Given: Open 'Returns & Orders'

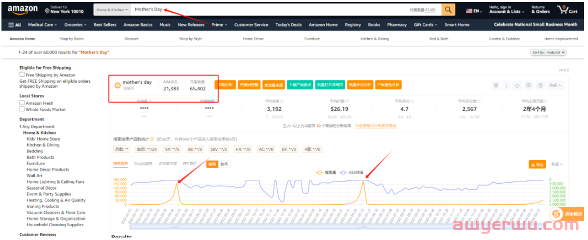Looking at the screenshot, I should [540, 10].
